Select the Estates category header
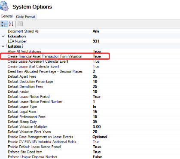The width and height of the screenshot is (180, 159). point(15,46)
